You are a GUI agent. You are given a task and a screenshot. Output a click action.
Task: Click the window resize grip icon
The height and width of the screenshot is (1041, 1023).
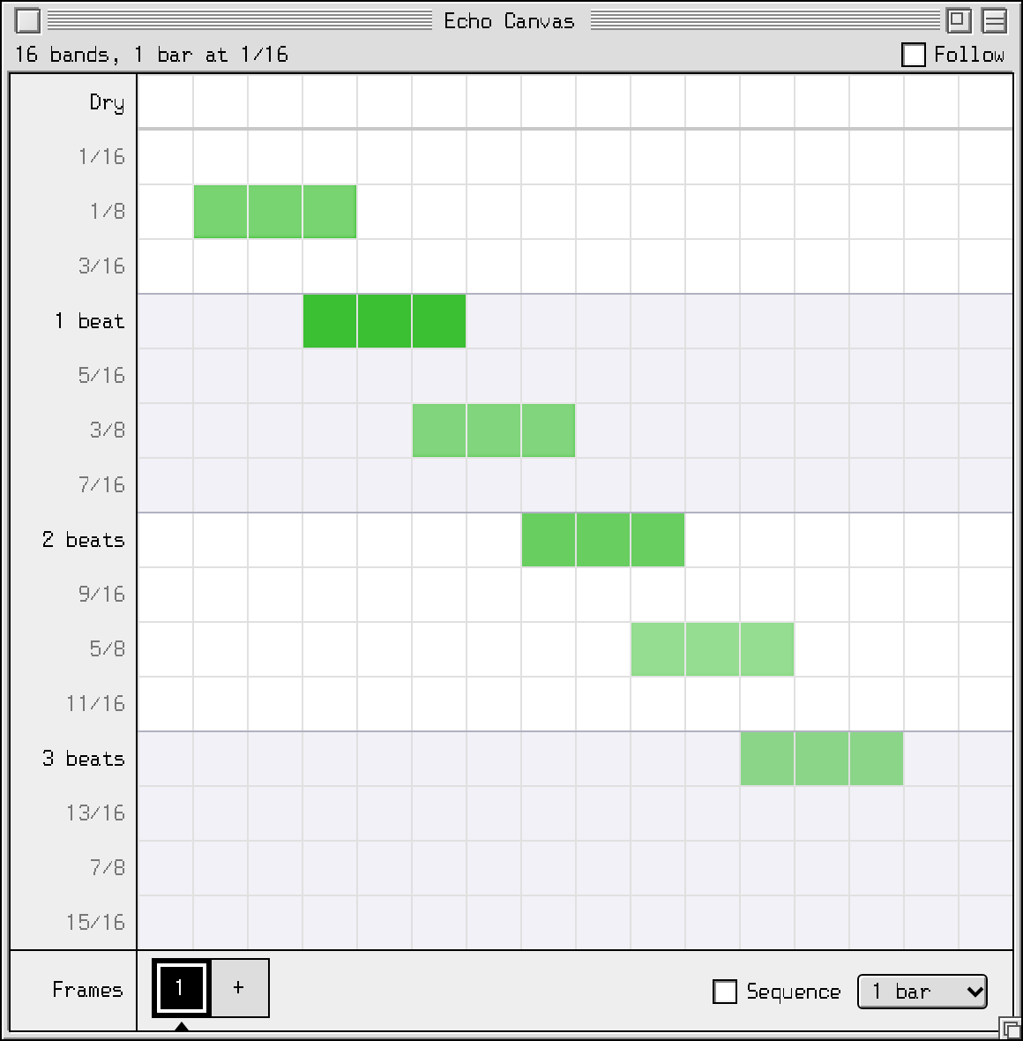(x=1010, y=1028)
